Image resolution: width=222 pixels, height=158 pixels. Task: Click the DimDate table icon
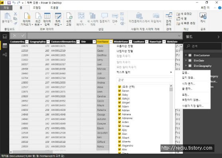pyautogui.click(x=190, y=60)
